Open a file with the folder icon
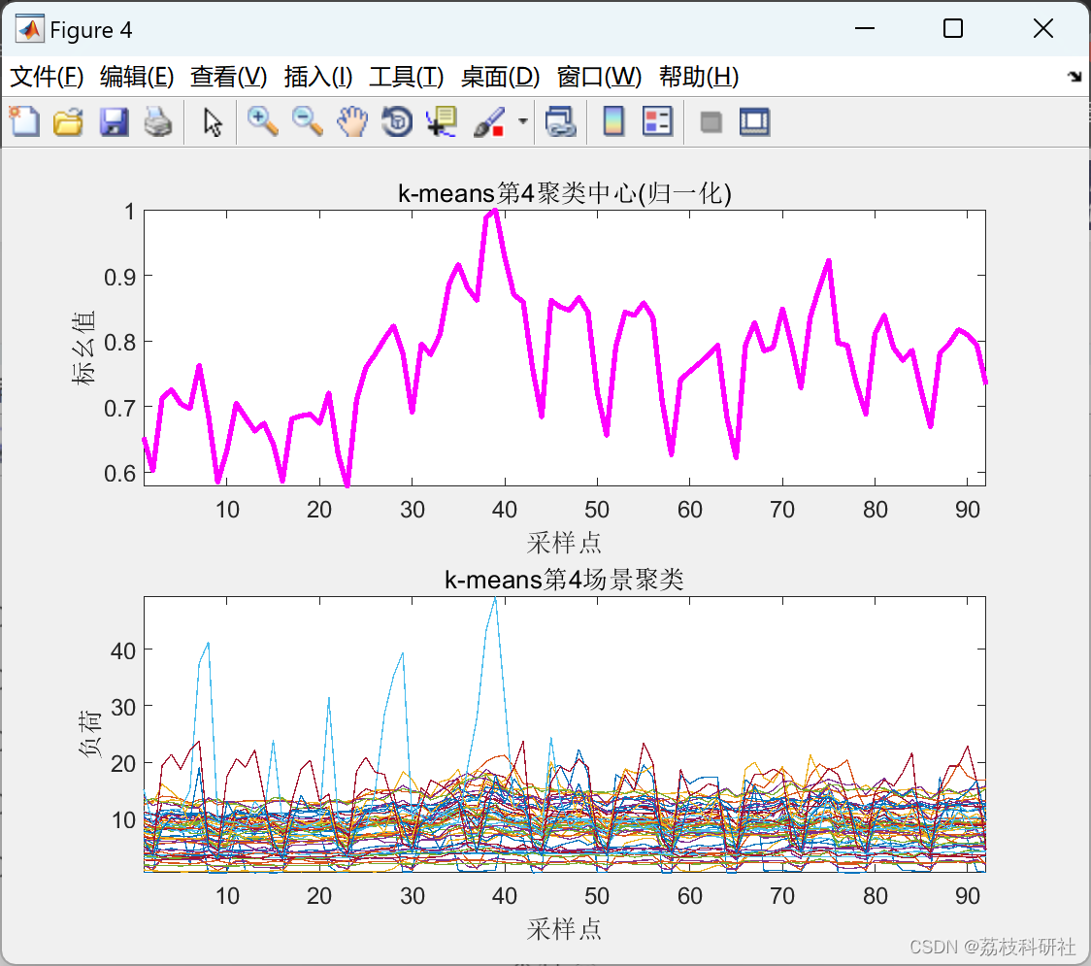1091x966 pixels. click(x=68, y=121)
